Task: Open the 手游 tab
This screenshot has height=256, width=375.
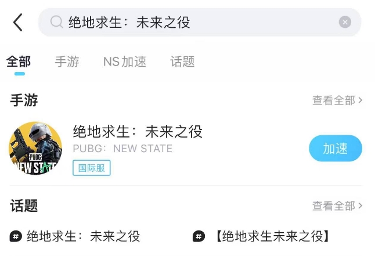Action: [67, 62]
